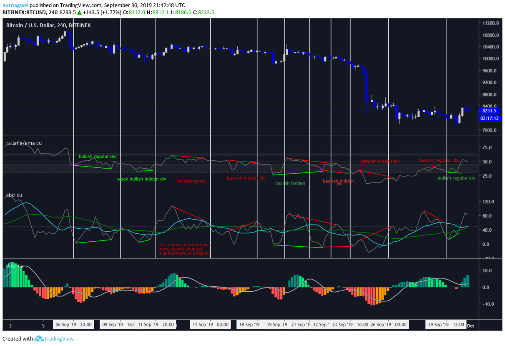Click the O:8312.0 open value in header

133,13
